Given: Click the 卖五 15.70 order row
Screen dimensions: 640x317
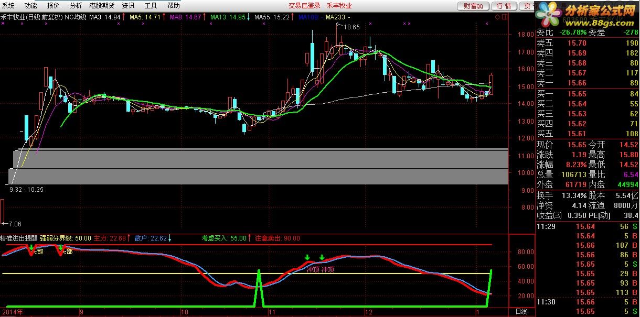Looking at the screenshot, I should click(588, 42).
